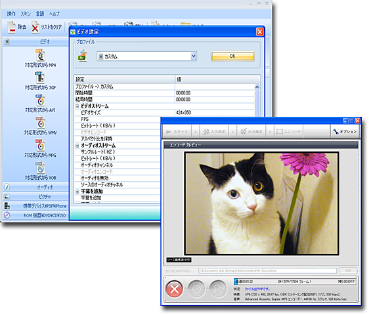Open Output Settings (出力設定) in encoder toolbar

(251, 132)
